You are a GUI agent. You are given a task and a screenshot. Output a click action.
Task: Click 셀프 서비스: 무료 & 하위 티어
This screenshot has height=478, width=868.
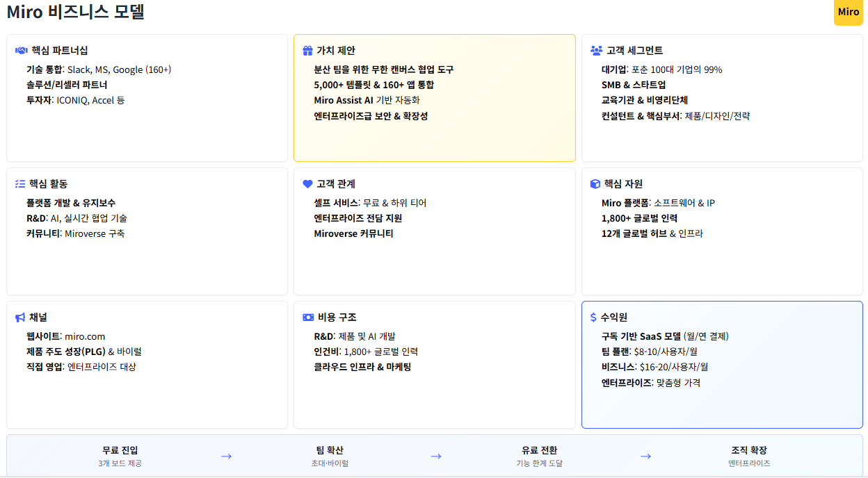370,203
